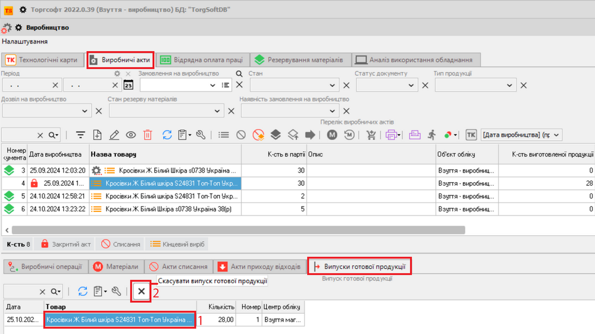
Task: Click the add new document icon
Action: coord(98,135)
